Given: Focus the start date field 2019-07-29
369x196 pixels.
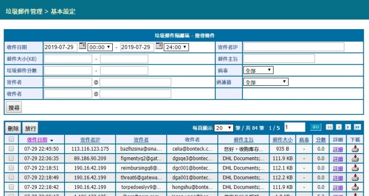Looking at the screenshot, I should point(60,47).
